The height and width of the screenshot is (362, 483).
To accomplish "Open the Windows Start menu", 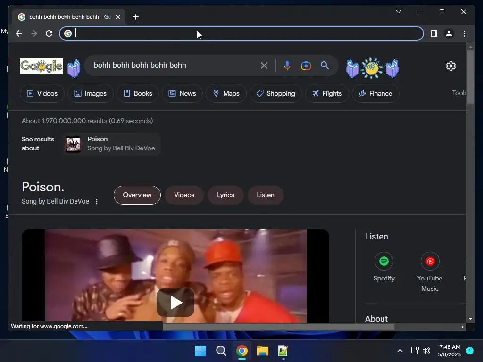I will tap(200, 351).
